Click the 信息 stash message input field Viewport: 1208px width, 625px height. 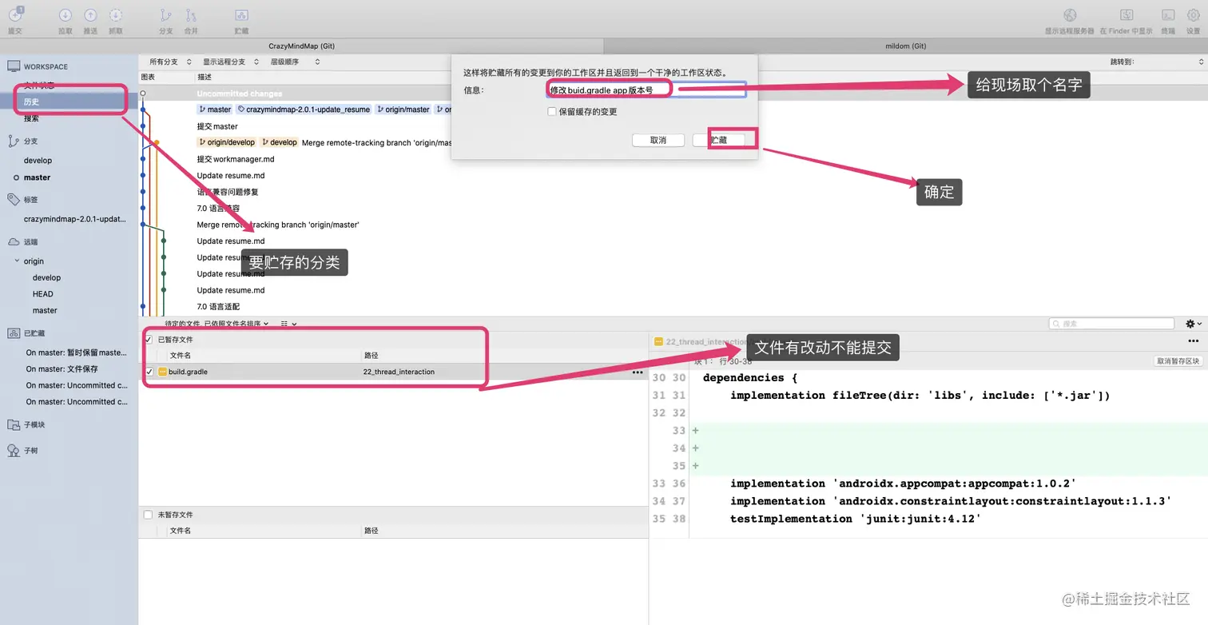(x=646, y=90)
